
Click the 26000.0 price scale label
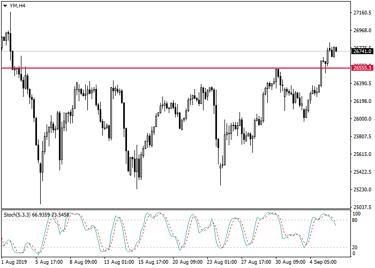coord(362,119)
